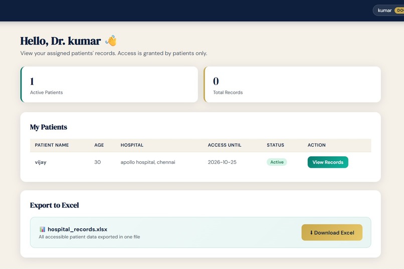Click the Active Patients stat card

tap(109, 85)
